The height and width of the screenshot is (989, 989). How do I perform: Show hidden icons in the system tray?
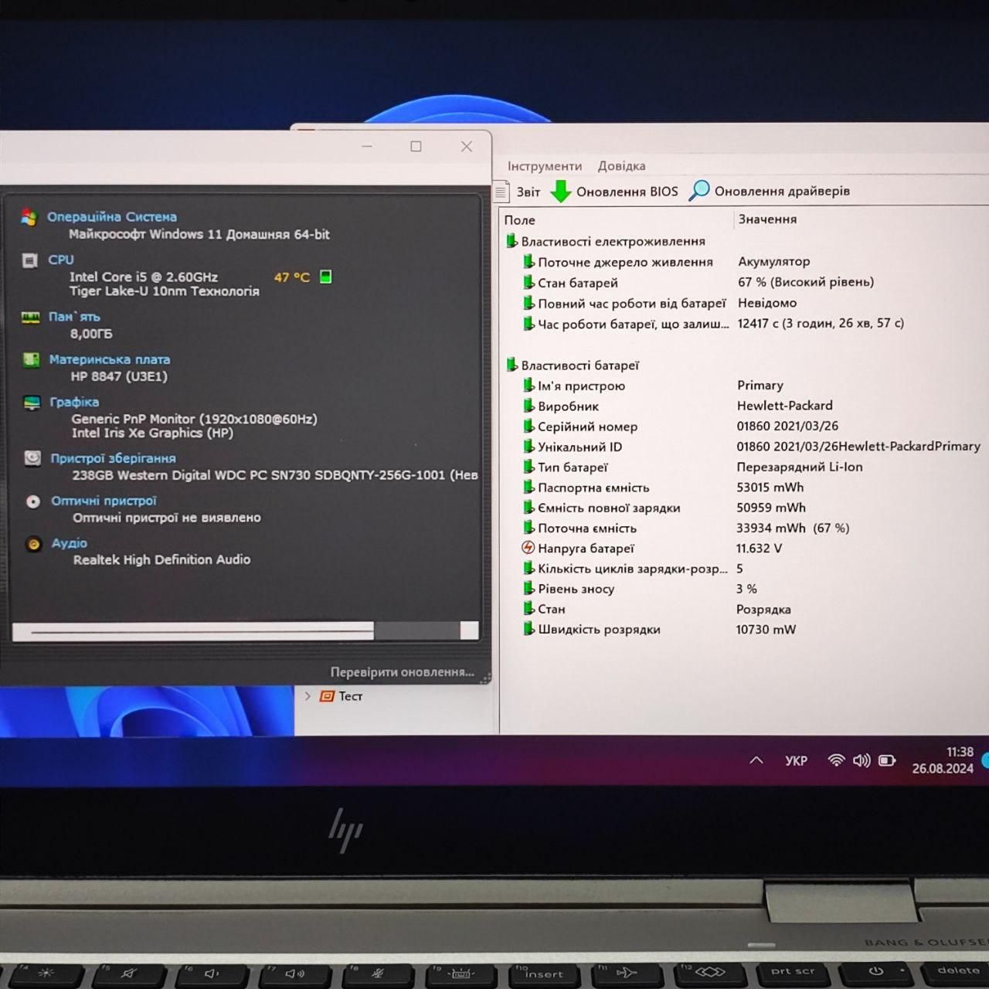pos(756,760)
